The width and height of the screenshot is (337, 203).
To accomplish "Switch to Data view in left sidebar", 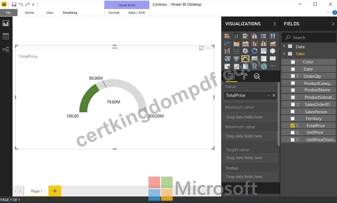I will pos(6,37).
